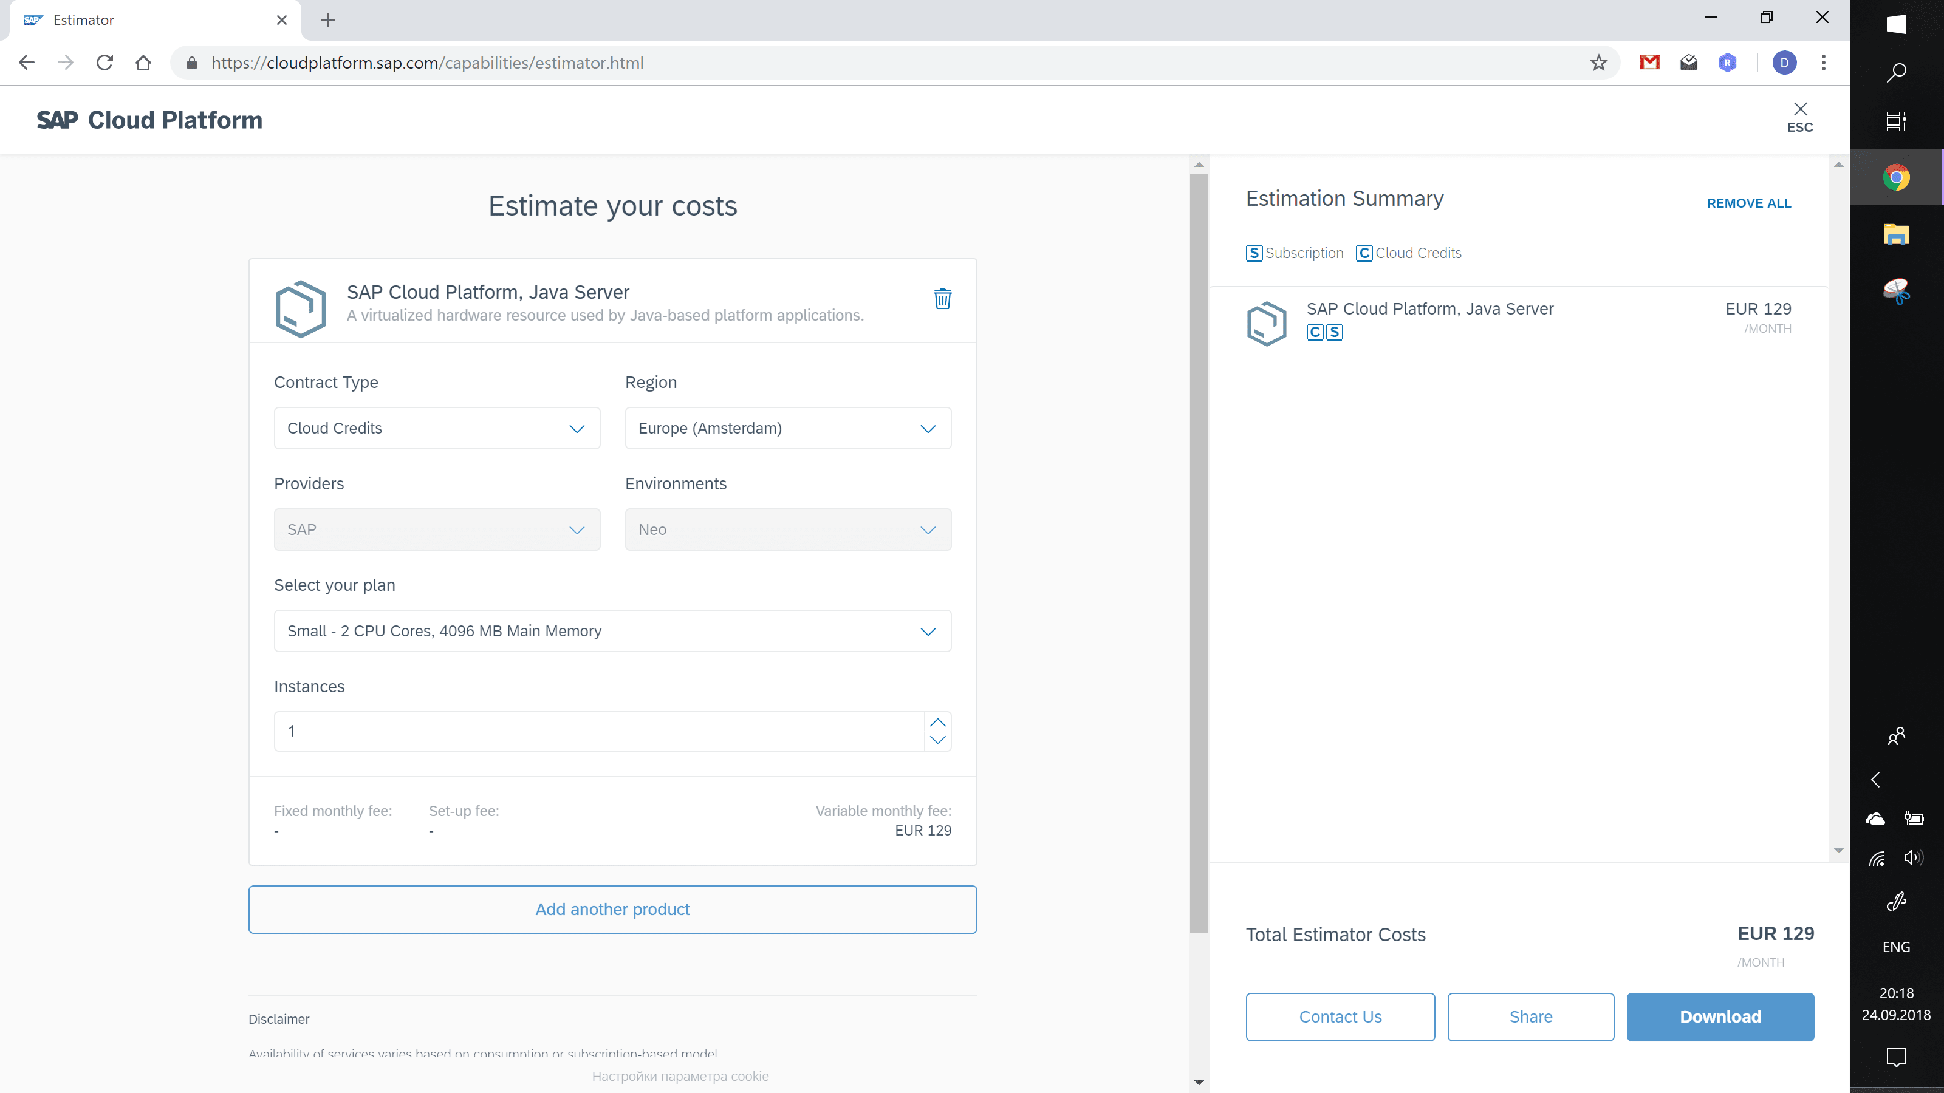Click the C badge under Java Server summary

pyautogui.click(x=1315, y=332)
